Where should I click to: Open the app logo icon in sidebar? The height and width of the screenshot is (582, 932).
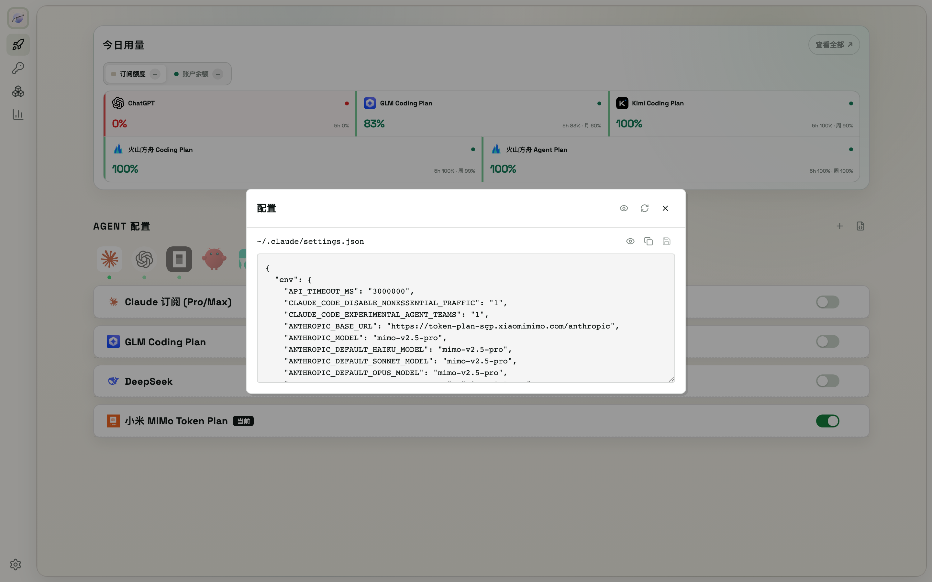pyautogui.click(x=18, y=18)
